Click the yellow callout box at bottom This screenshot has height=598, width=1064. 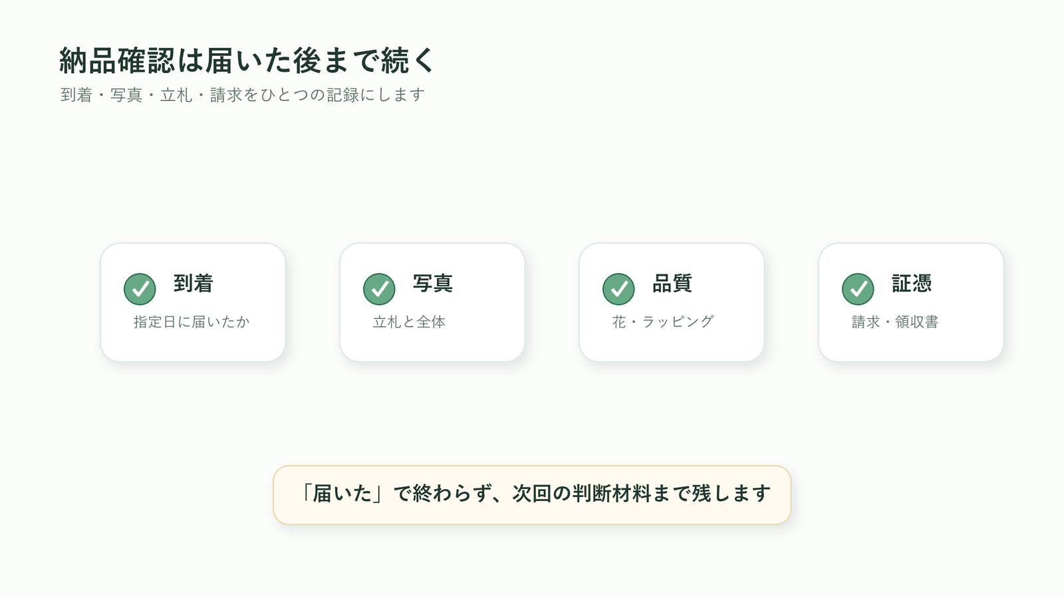pyautogui.click(x=532, y=495)
